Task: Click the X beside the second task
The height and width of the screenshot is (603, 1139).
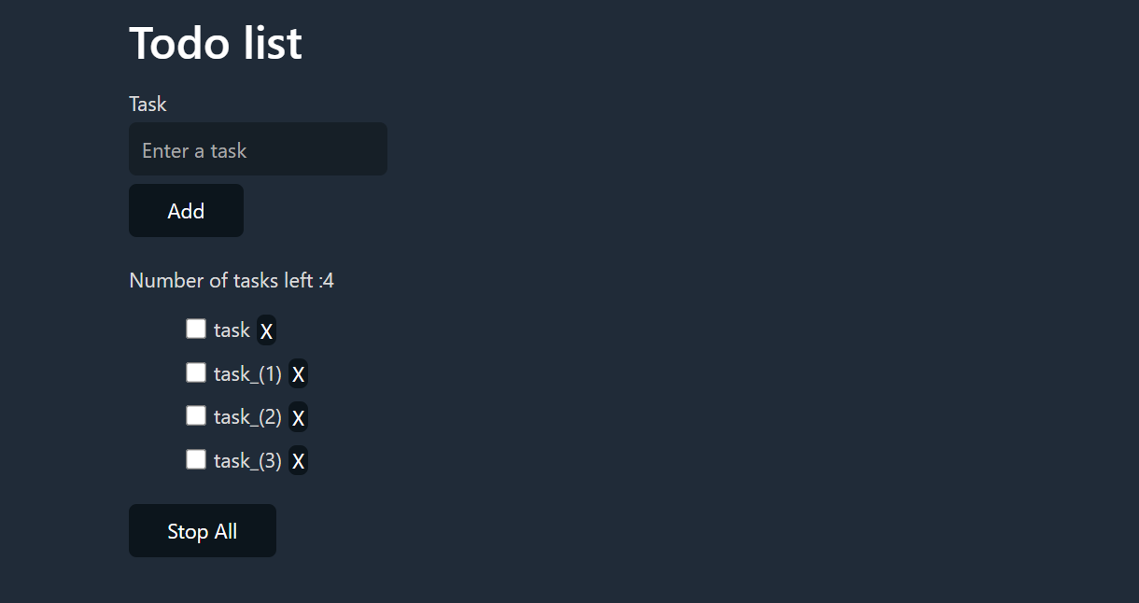Action: 298,373
